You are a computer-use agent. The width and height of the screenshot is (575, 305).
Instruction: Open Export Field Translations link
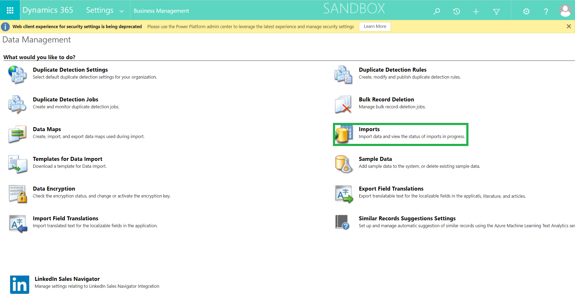pyautogui.click(x=391, y=189)
